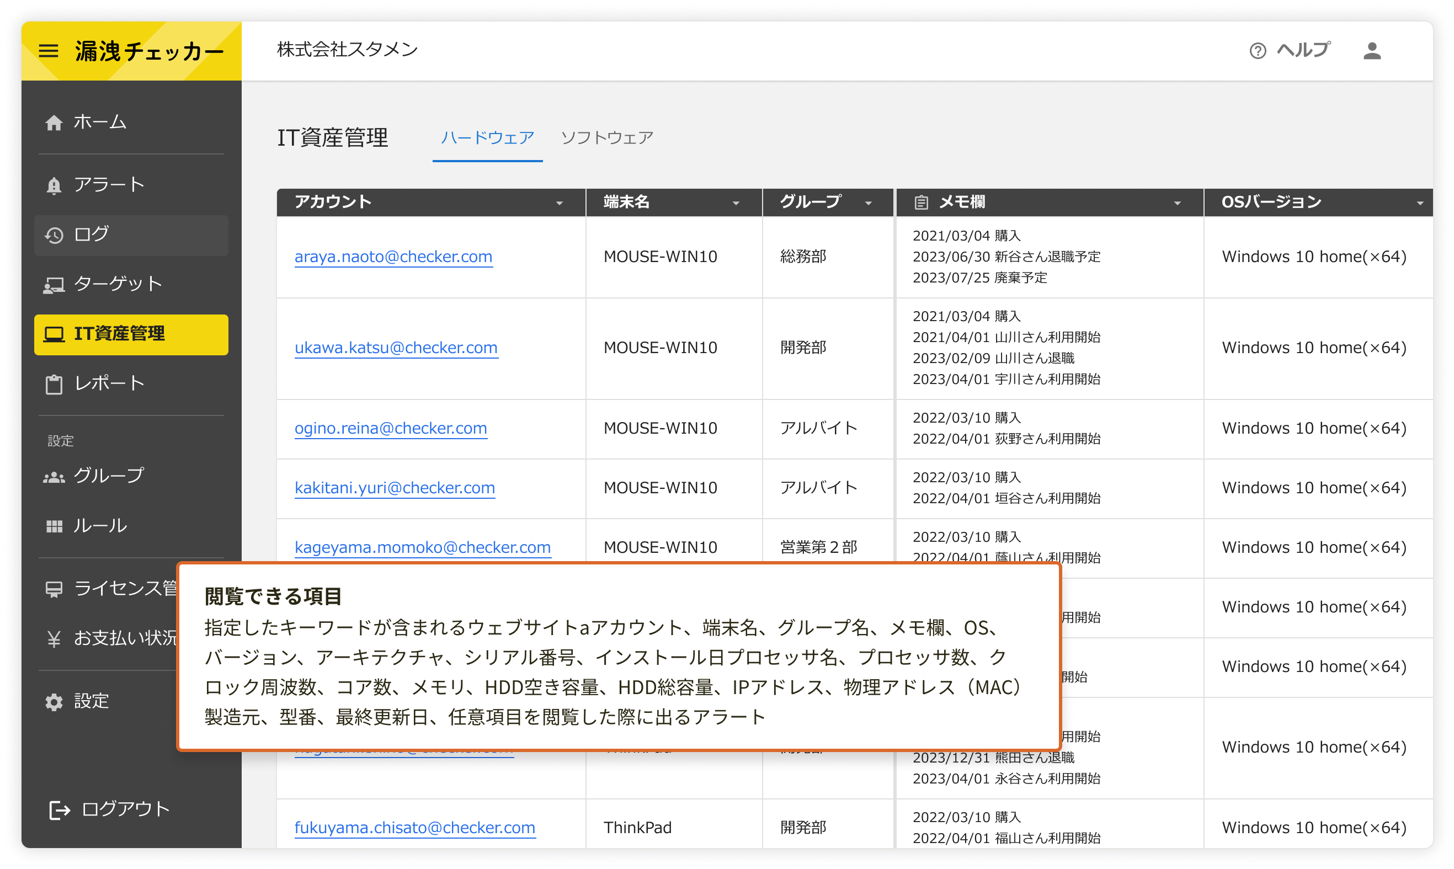Image resolution: width=1454 pixels, height=869 pixels.
Task: Open the user profile icon
Action: click(x=1371, y=51)
